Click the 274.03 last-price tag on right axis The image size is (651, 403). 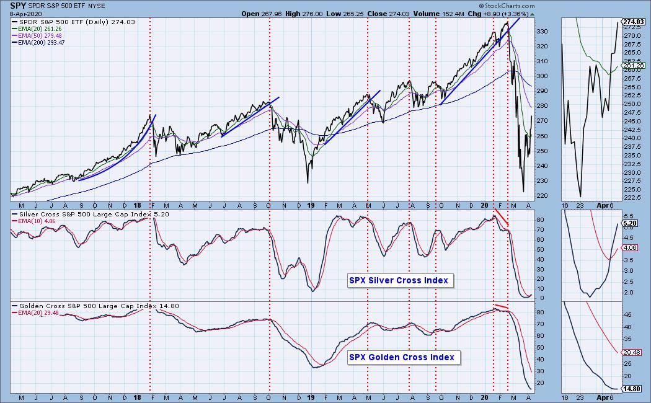[634, 22]
